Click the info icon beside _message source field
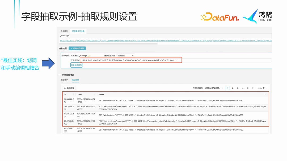 coord(89,55)
